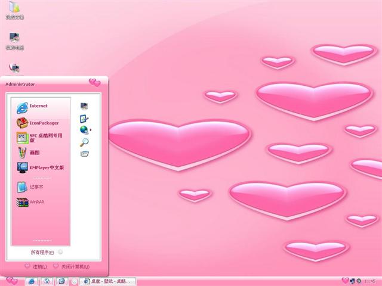Open the checklist icon in Start menu's right column

tap(84, 118)
